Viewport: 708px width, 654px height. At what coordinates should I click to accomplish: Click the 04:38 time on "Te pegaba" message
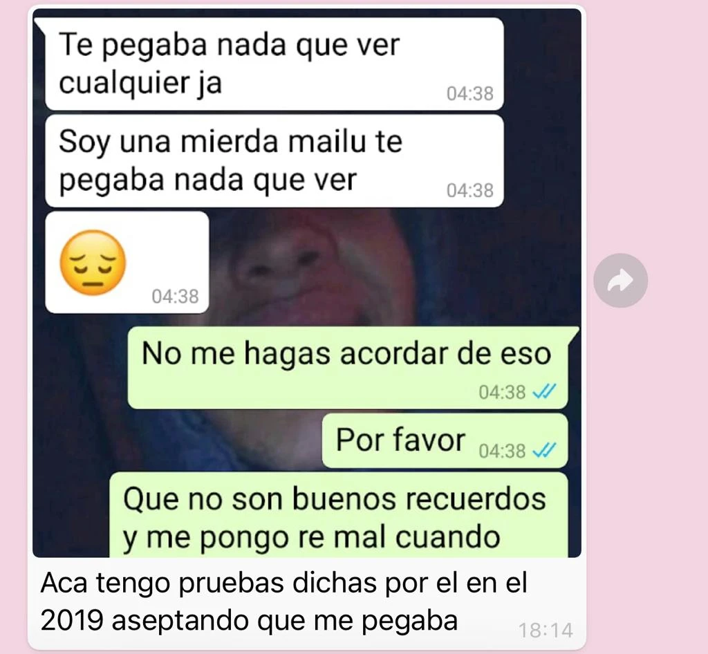tap(470, 94)
